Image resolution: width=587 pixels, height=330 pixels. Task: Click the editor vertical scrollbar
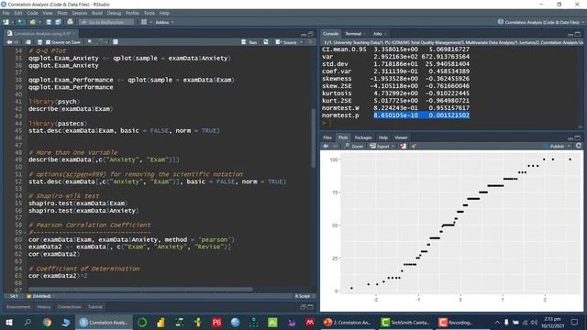click(x=314, y=138)
